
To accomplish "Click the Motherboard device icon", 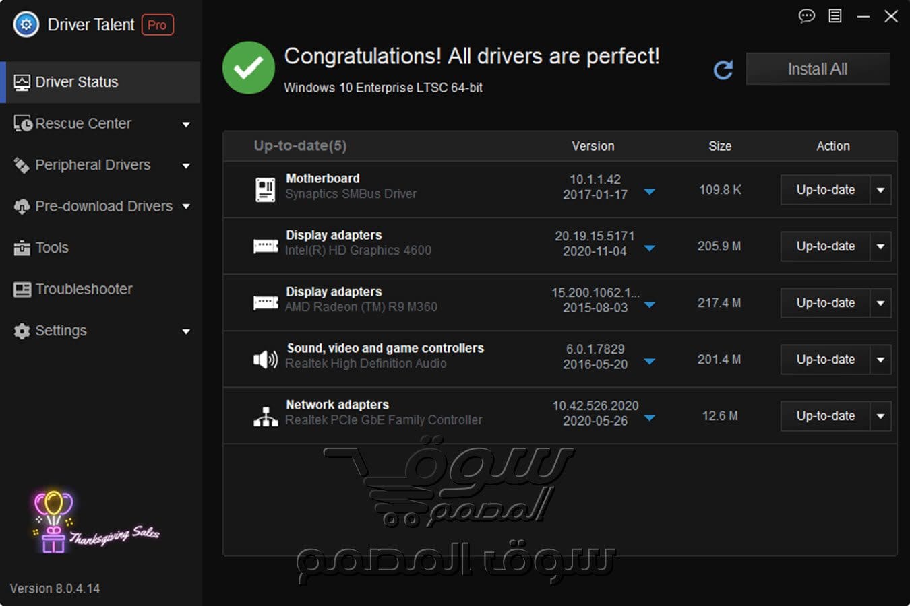I will (266, 189).
